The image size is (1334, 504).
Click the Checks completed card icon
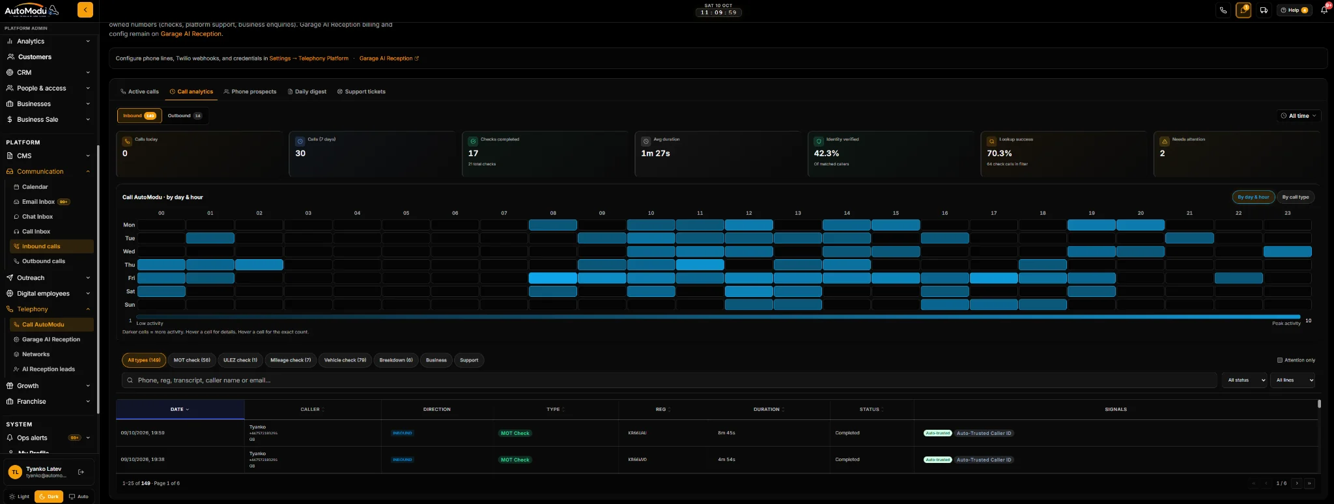[473, 141]
